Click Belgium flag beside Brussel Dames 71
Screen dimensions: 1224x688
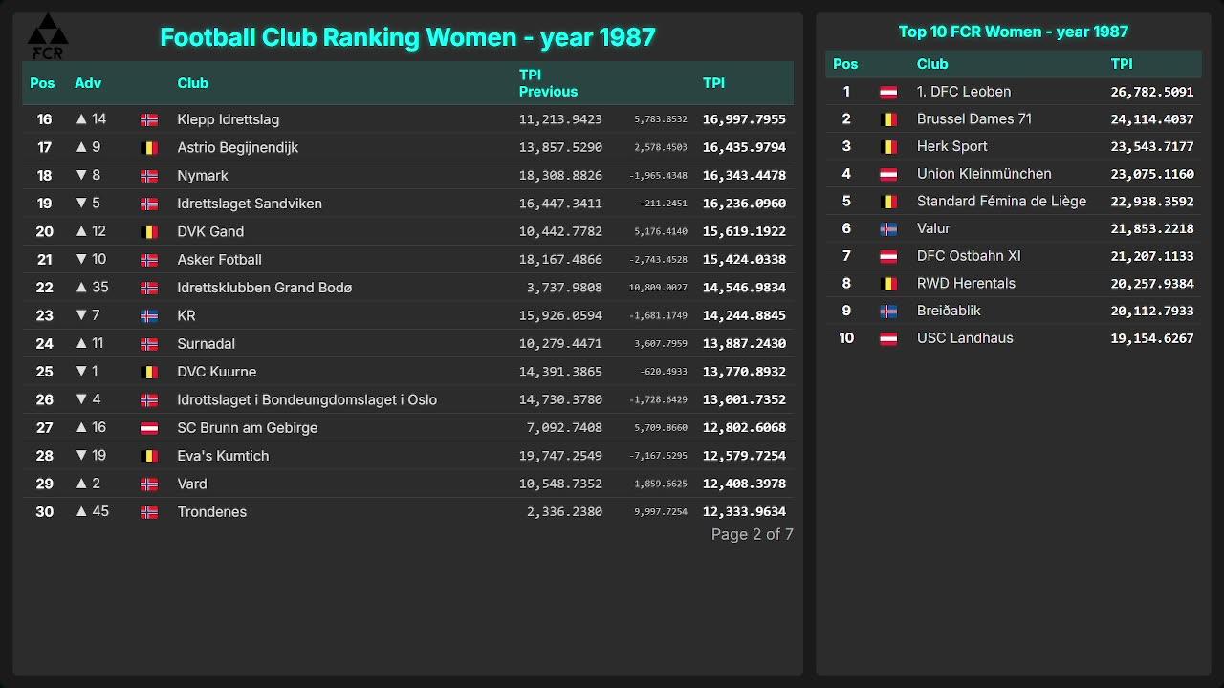pyautogui.click(x=888, y=119)
